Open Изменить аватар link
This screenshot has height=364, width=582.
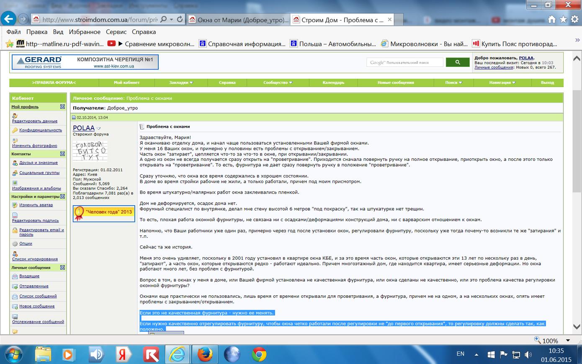tap(36, 205)
